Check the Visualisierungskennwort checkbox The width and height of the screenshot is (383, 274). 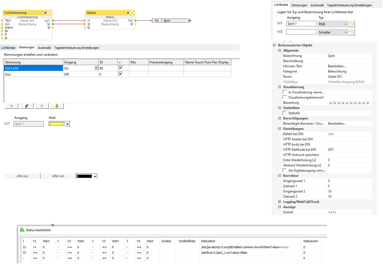click(285, 97)
